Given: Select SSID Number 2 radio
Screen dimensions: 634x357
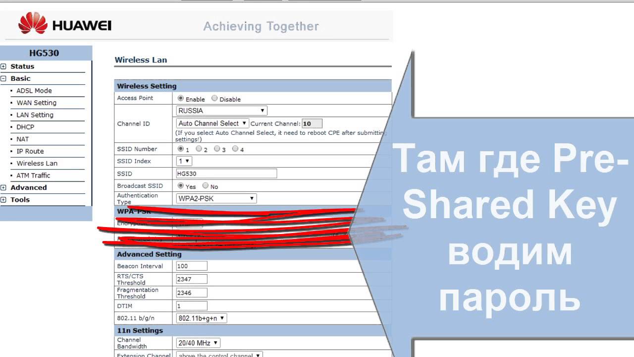Looking at the screenshot, I should tap(199, 149).
